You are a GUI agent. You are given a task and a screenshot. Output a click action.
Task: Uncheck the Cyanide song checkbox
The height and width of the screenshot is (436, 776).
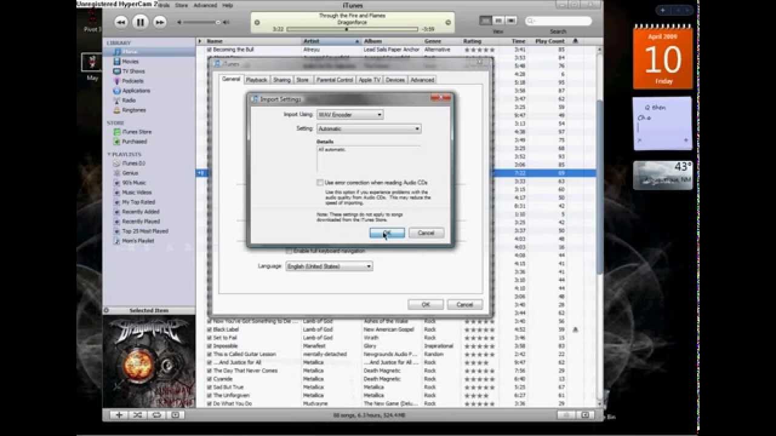pos(209,379)
